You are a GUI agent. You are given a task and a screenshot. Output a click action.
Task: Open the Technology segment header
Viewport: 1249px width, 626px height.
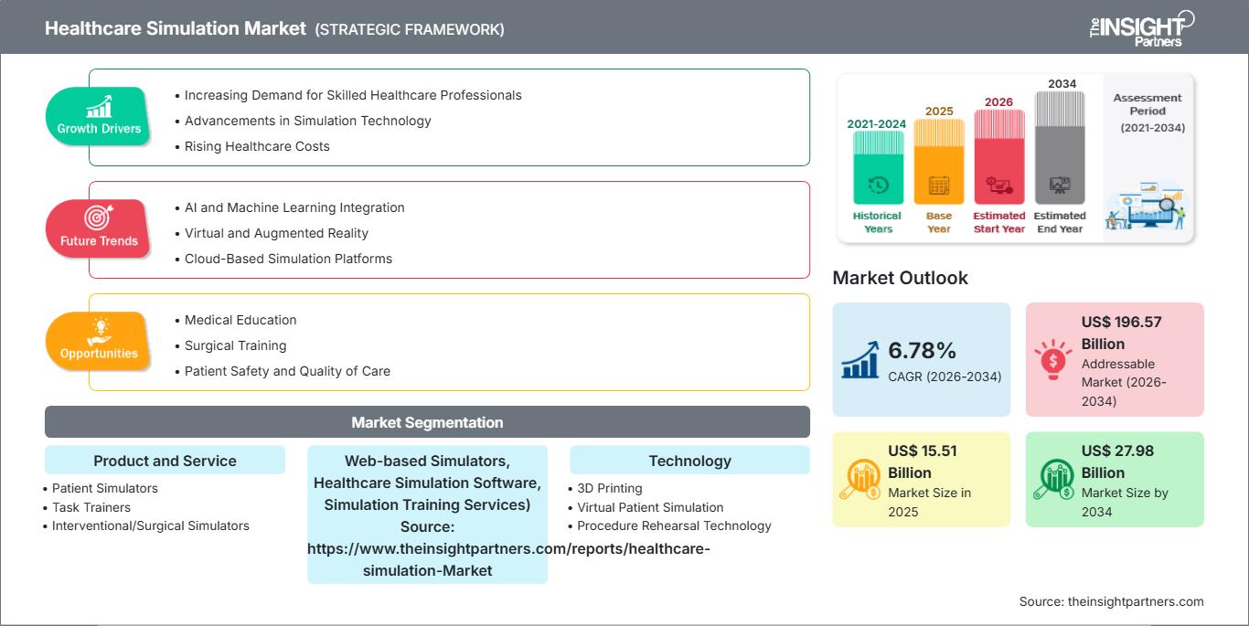point(689,461)
